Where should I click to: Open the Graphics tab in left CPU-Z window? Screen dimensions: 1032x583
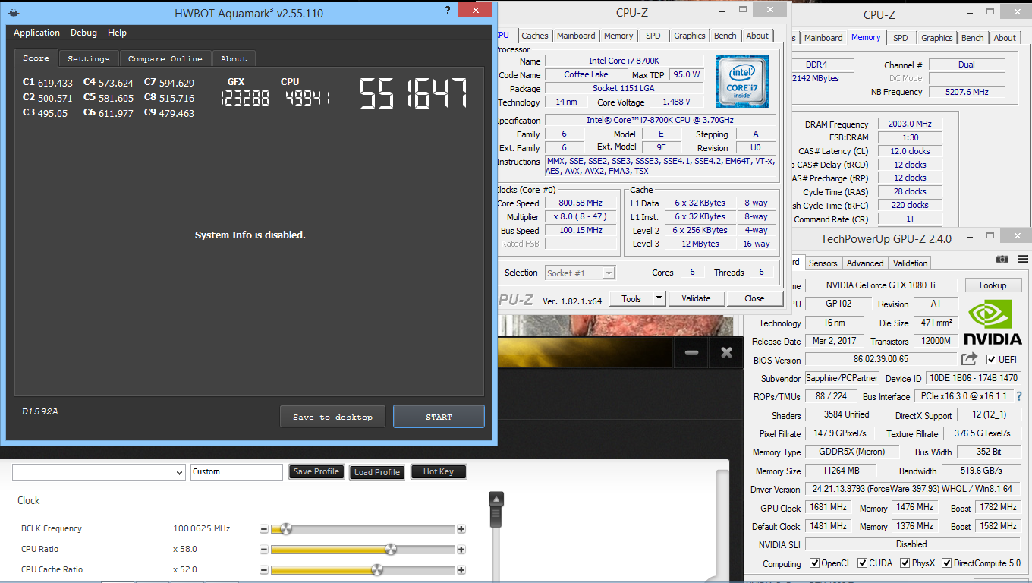690,36
